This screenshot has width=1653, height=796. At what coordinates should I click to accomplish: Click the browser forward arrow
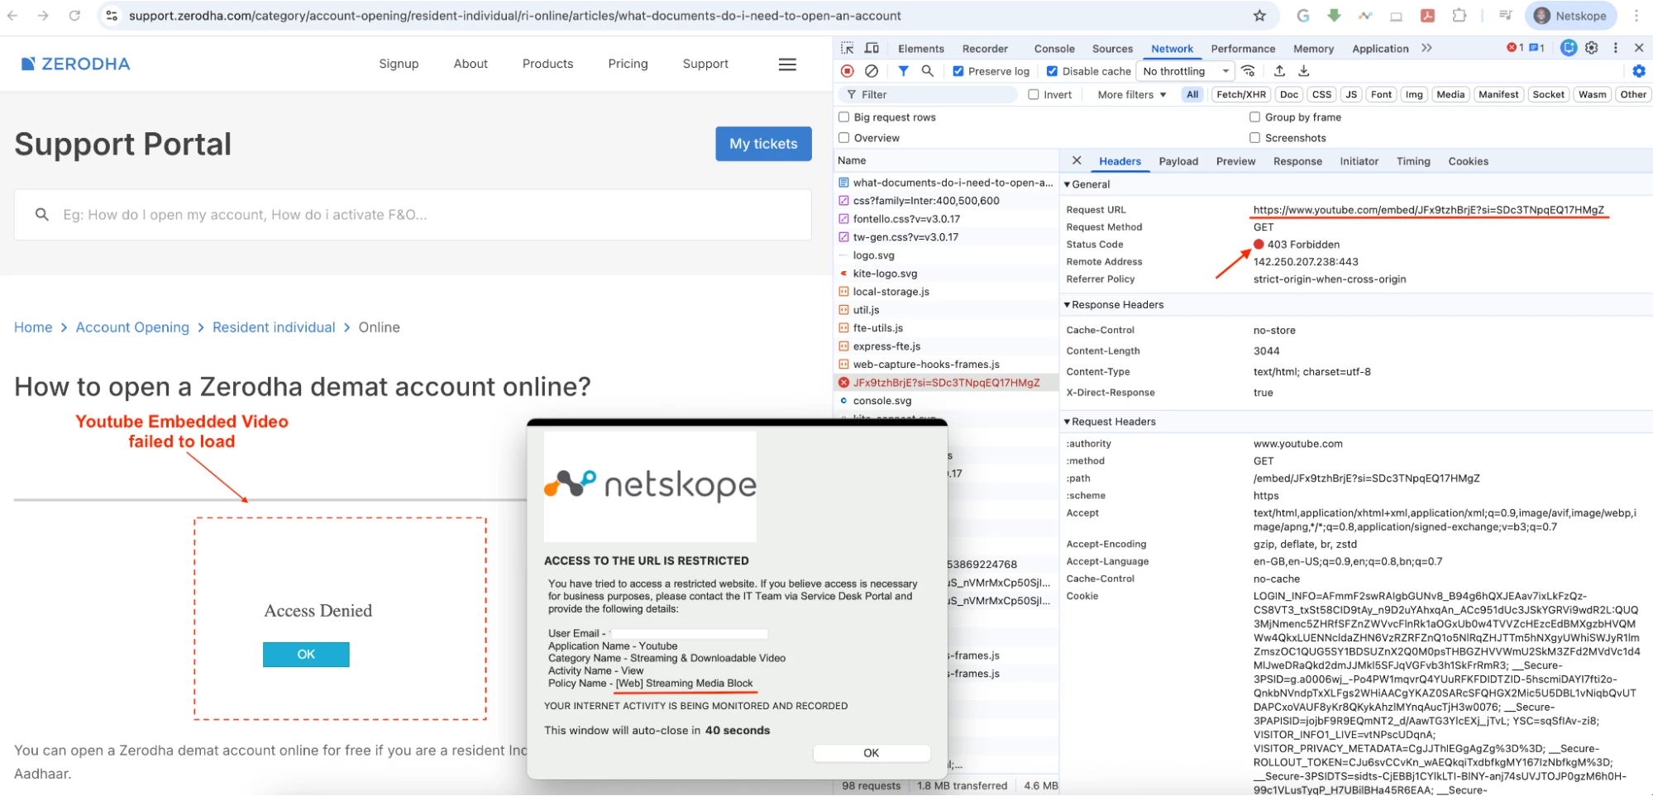point(43,16)
